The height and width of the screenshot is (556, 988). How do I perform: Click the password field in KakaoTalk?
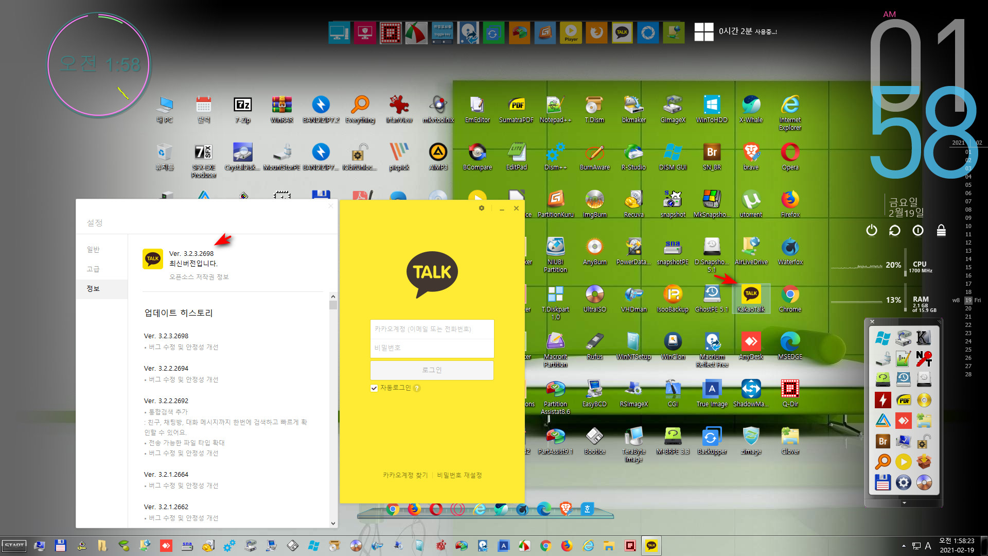click(432, 348)
